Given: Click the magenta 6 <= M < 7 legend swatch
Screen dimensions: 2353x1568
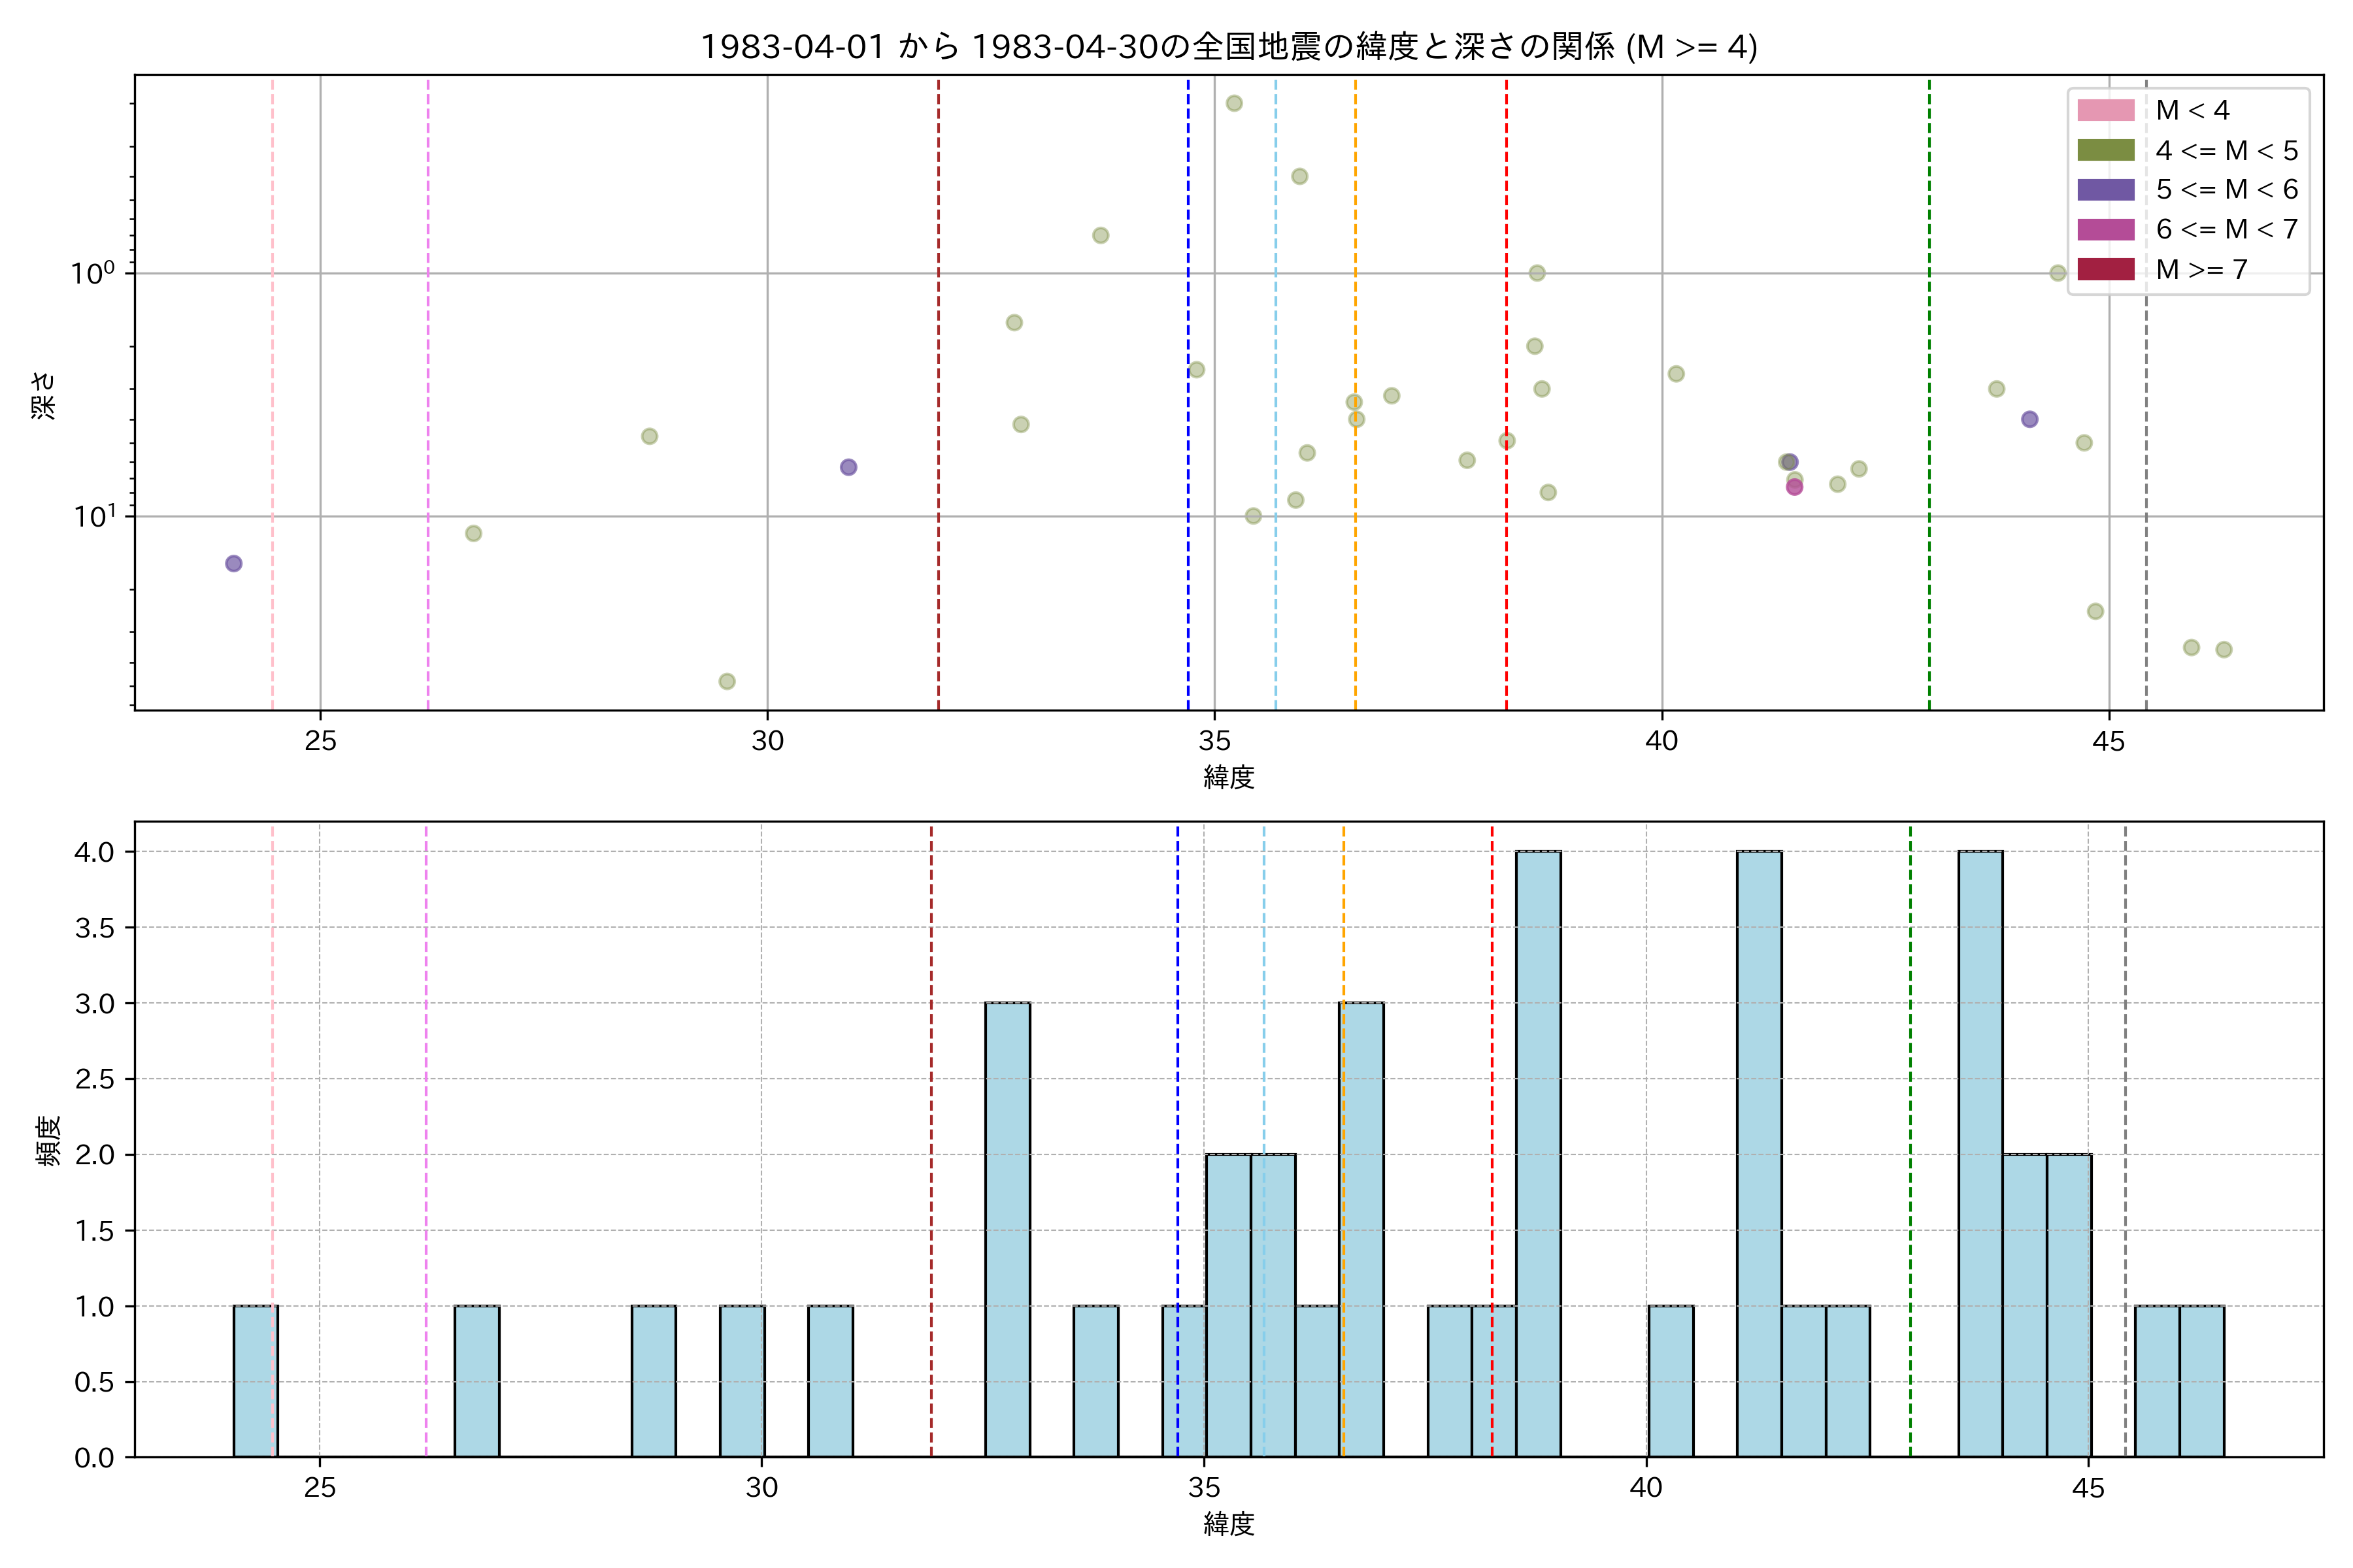Looking at the screenshot, I should tap(2105, 229).
